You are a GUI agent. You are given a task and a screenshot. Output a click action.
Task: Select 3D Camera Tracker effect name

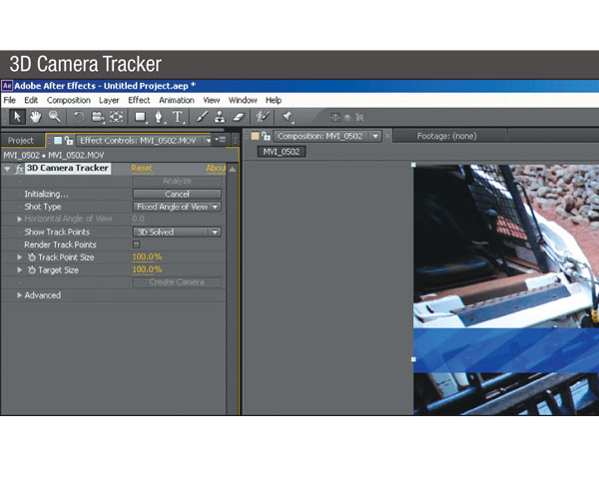68,168
